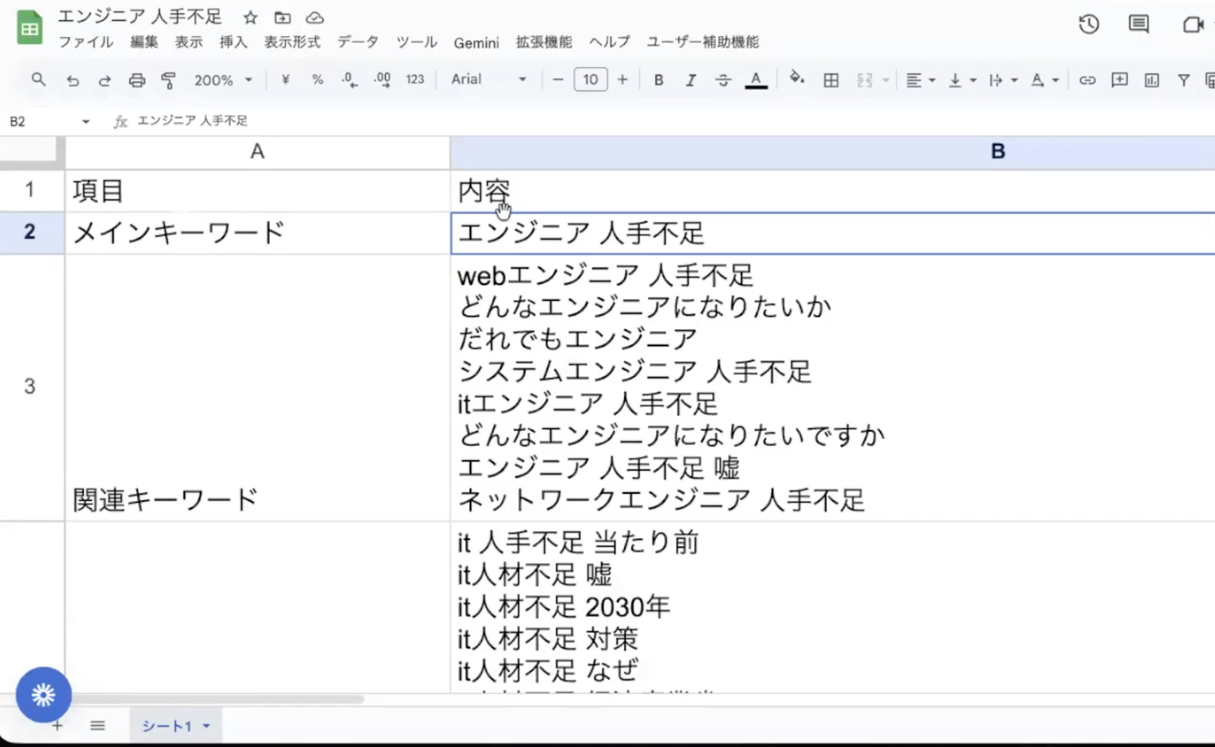1215x747 pixels.
Task: Select cell containing メインキーワード
Action: [x=257, y=233]
